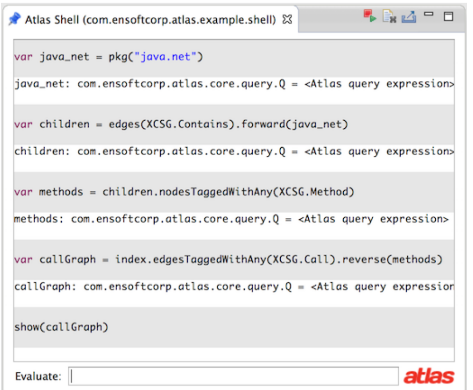Click the pin icon on Atlas Shell tab
The image size is (473, 390).
pyautogui.click(x=15, y=19)
